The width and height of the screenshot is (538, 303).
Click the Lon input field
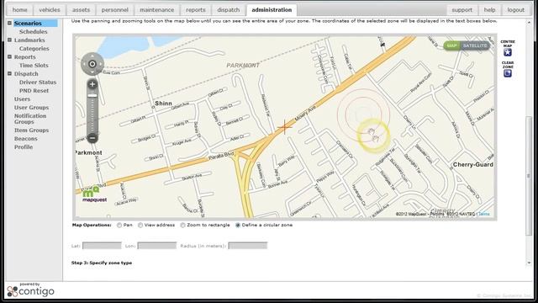pyautogui.click(x=157, y=246)
